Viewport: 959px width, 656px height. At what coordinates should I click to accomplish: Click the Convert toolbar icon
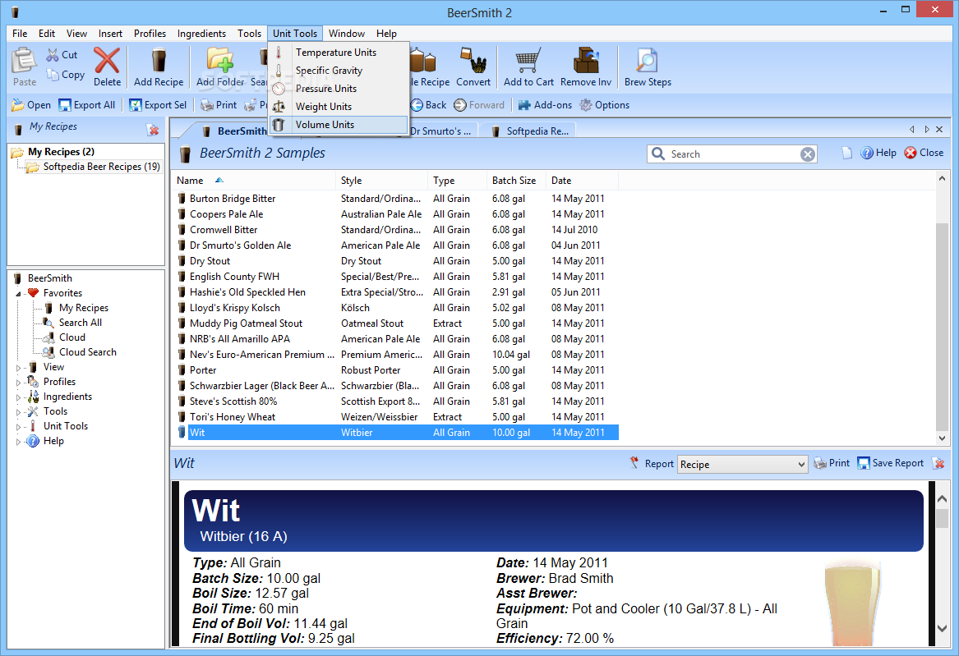tap(473, 61)
